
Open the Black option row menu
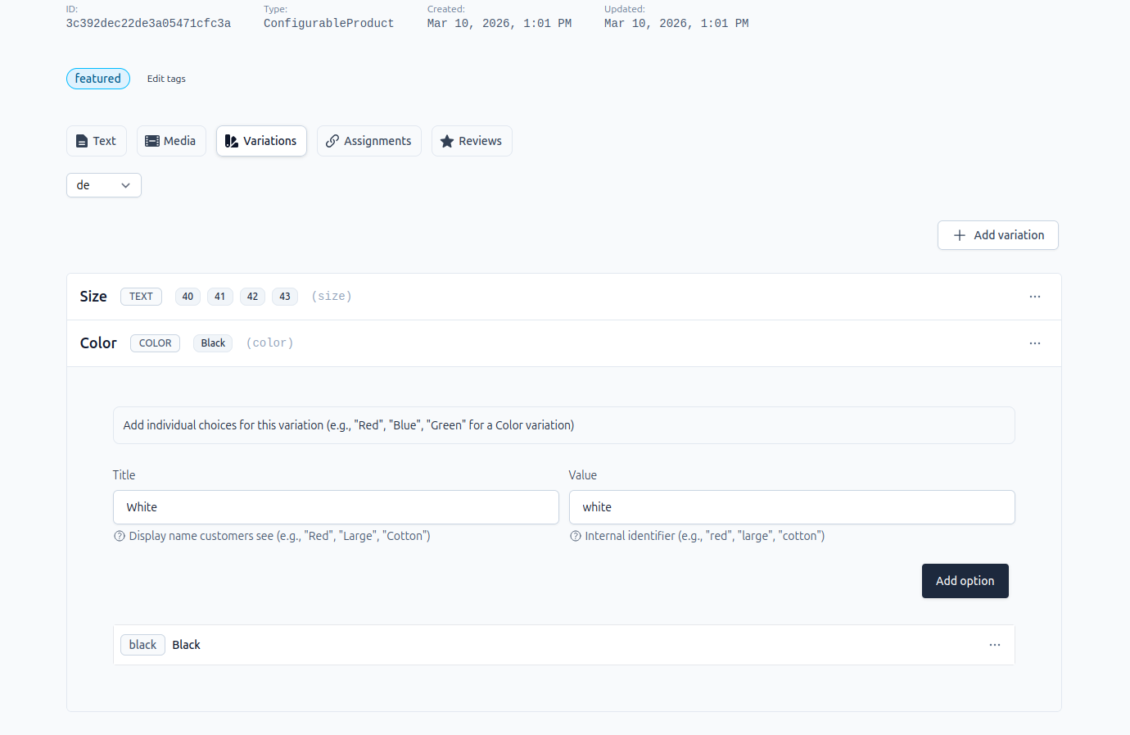click(995, 645)
